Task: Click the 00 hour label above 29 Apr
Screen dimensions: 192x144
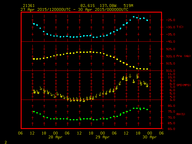Action: (103, 133)
